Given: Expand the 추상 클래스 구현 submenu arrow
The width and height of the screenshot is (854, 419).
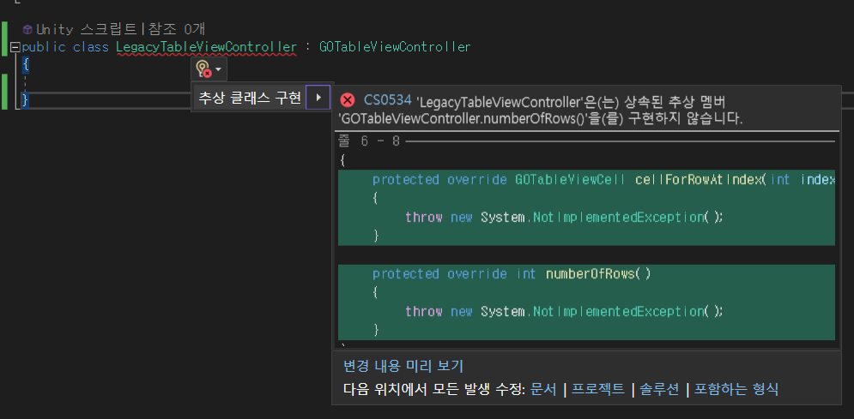Looking at the screenshot, I should click(318, 98).
